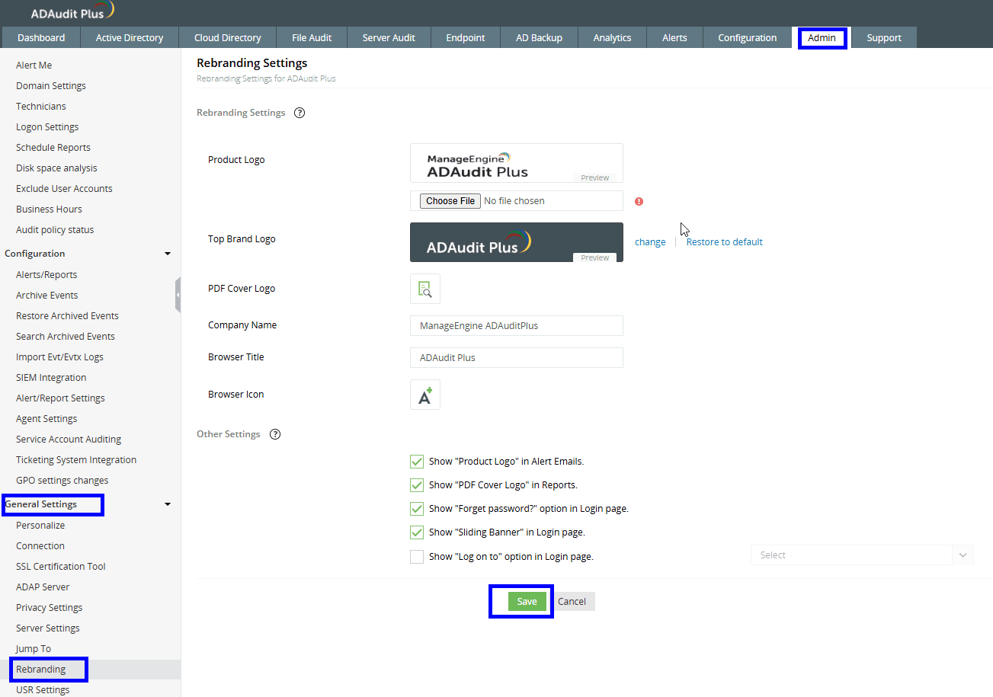Switch to the Active Directory tab
The width and height of the screenshot is (993, 697).
[x=130, y=37]
